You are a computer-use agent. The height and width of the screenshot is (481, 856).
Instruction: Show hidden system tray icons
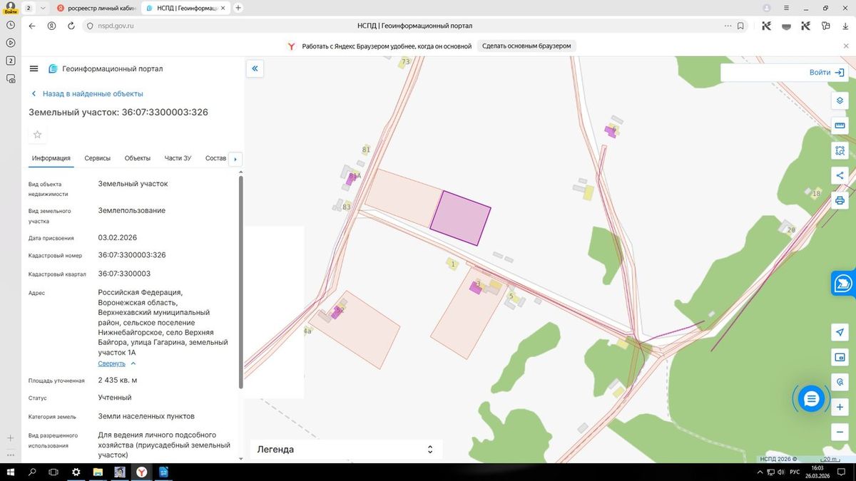pos(760,472)
